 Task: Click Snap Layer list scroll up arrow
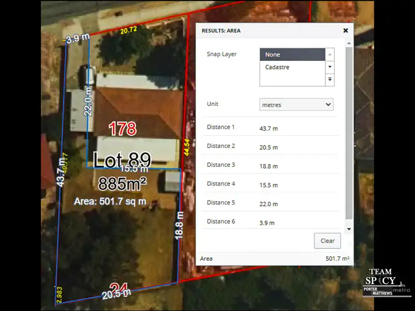point(330,55)
